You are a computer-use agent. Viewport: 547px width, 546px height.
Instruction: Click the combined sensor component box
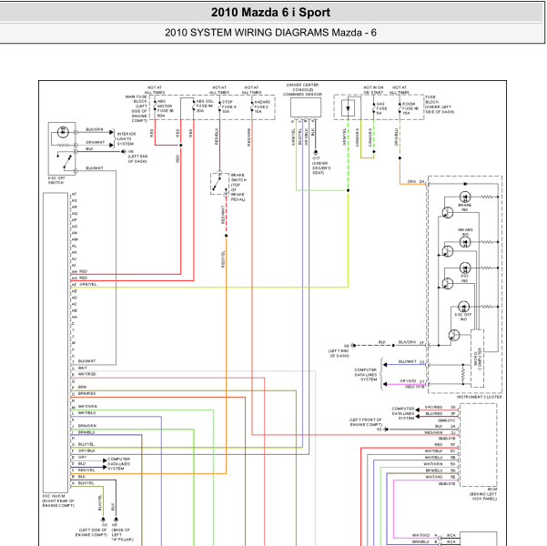(306, 107)
